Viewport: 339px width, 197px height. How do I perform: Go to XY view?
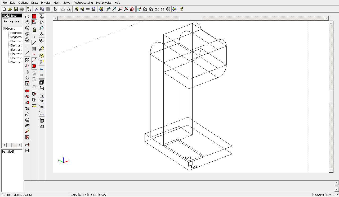[x=42, y=96]
